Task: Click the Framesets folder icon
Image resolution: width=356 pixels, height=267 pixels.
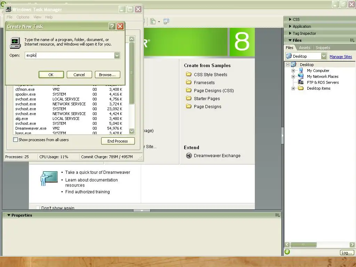Action: 189,82
